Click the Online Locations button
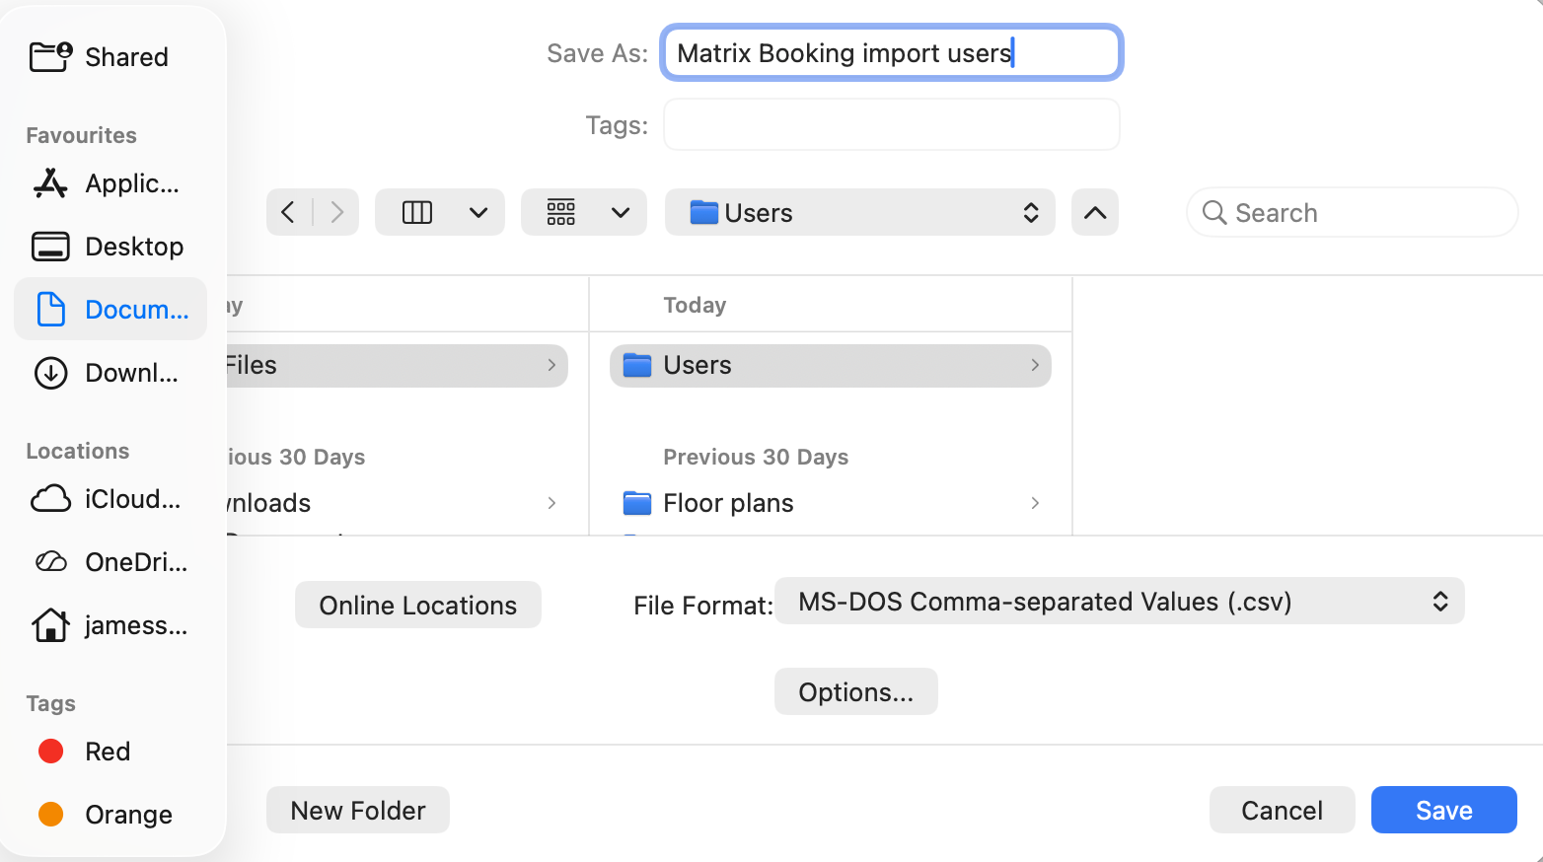The height and width of the screenshot is (862, 1543). click(417, 605)
